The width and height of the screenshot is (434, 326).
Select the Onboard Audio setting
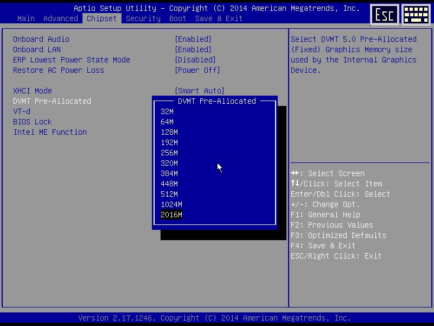pos(41,39)
